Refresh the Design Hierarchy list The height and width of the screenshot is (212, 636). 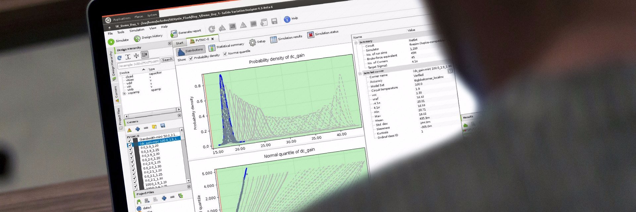click(x=120, y=58)
